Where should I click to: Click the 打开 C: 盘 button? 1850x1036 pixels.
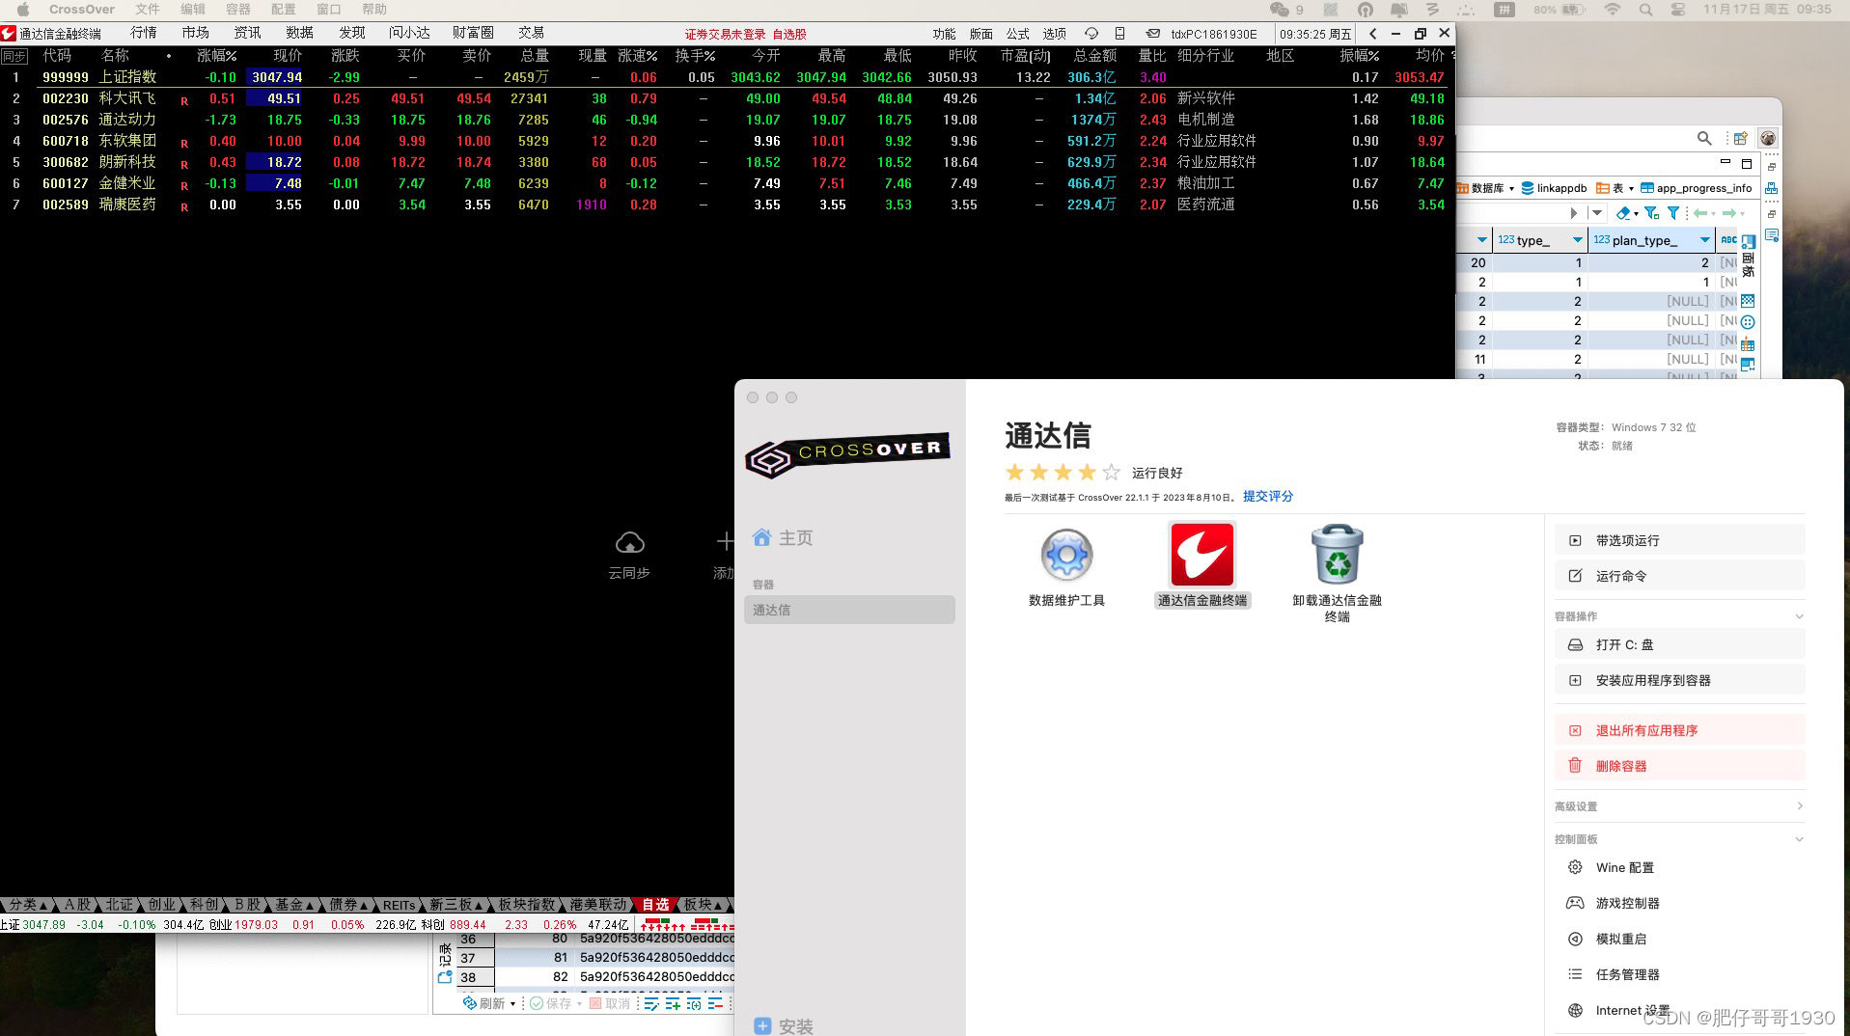point(1679,644)
